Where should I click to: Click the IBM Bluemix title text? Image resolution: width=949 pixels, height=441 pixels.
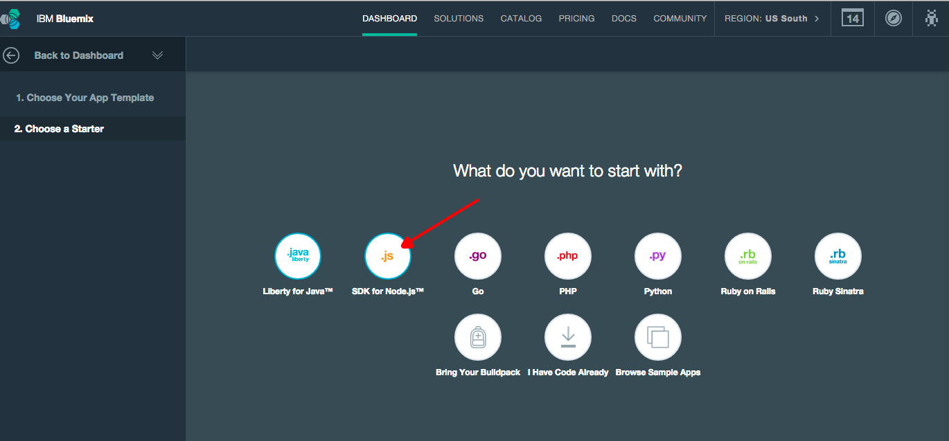(x=65, y=19)
